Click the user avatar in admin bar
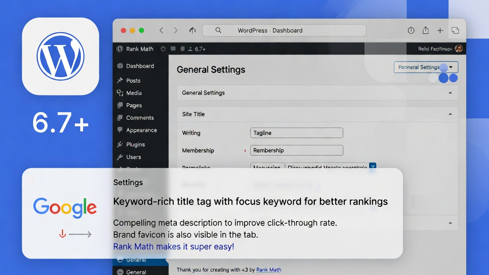The image size is (489, 275). [x=459, y=49]
